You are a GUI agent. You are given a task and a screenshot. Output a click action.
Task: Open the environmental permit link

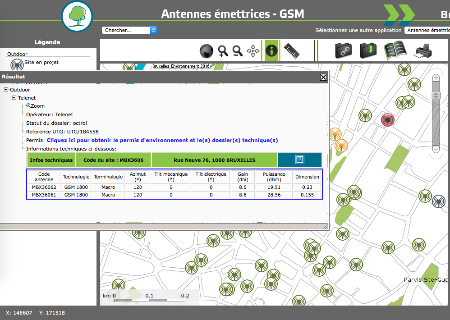[162, 140]
